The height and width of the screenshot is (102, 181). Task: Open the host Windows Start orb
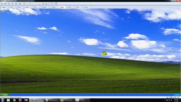tap(3, 100)
